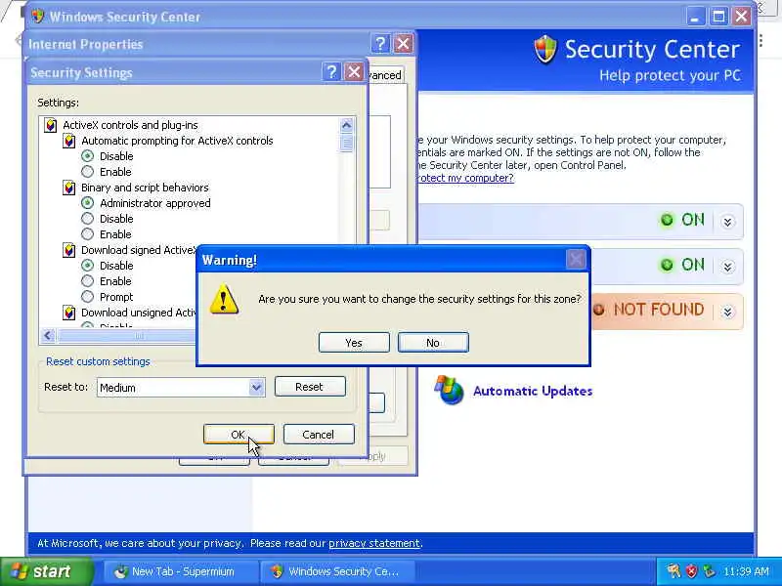Screen dimensions: 782x586
Task: Click the 11:39 AM taskbar clock
Action: 746,571
